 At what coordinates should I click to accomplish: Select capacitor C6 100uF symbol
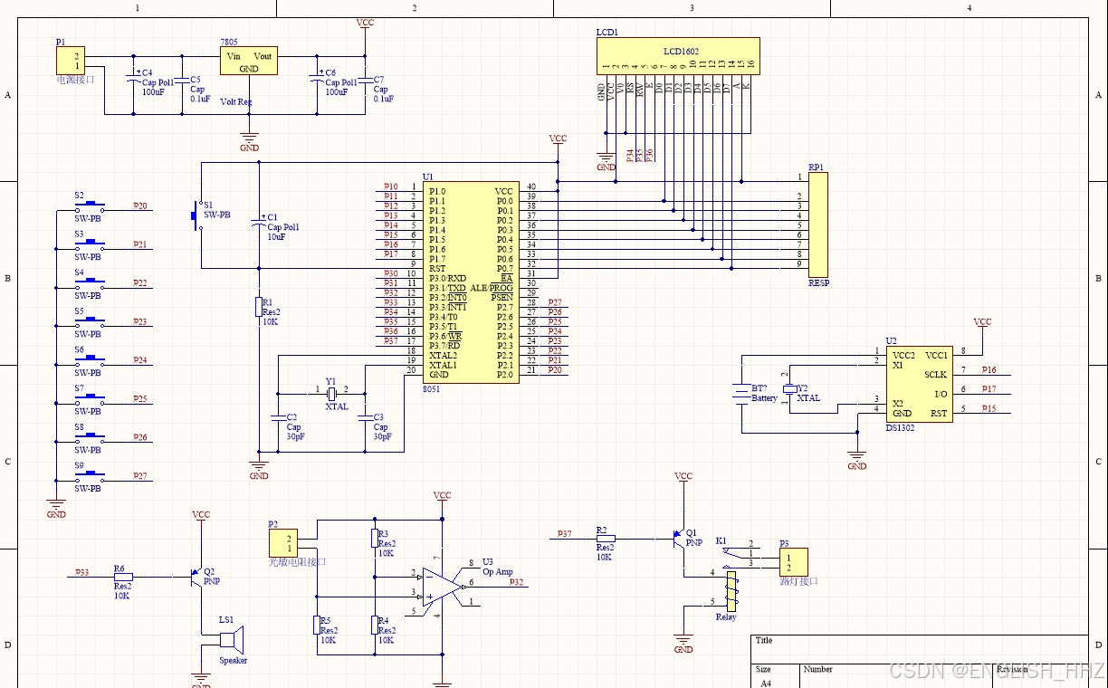click(317, 78)
